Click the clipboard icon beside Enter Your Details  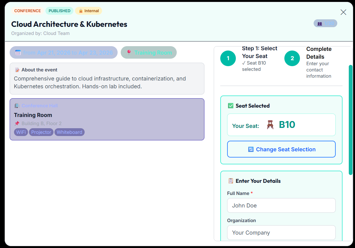point(231,181)
